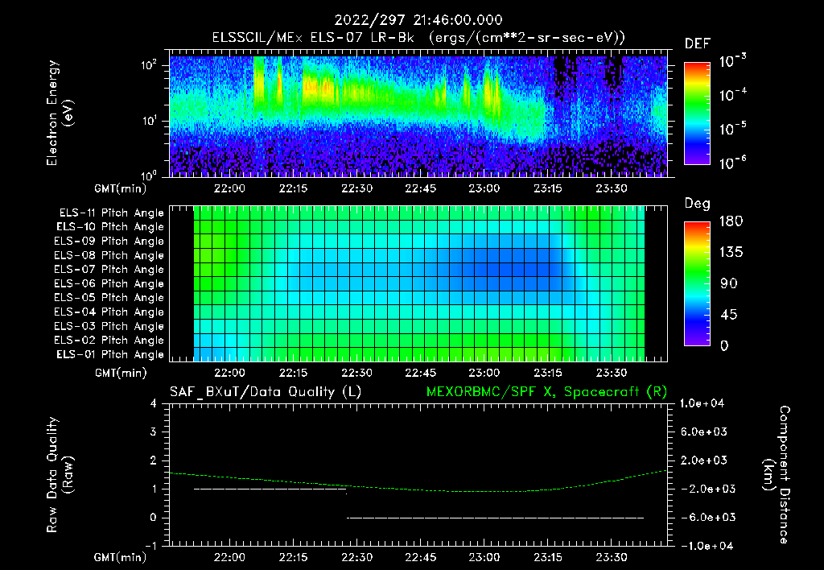Click the 1.0e+04 right-axis value

click(x=702, y=404)
